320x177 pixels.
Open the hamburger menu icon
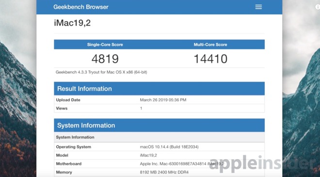click(x=258, y=7)
